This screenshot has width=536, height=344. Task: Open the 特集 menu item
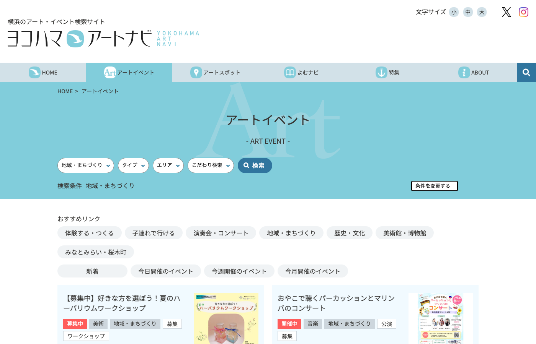click(x=387, y=72)
